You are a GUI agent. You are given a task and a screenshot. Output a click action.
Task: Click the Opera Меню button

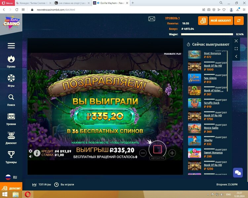[x=7, y=3]
